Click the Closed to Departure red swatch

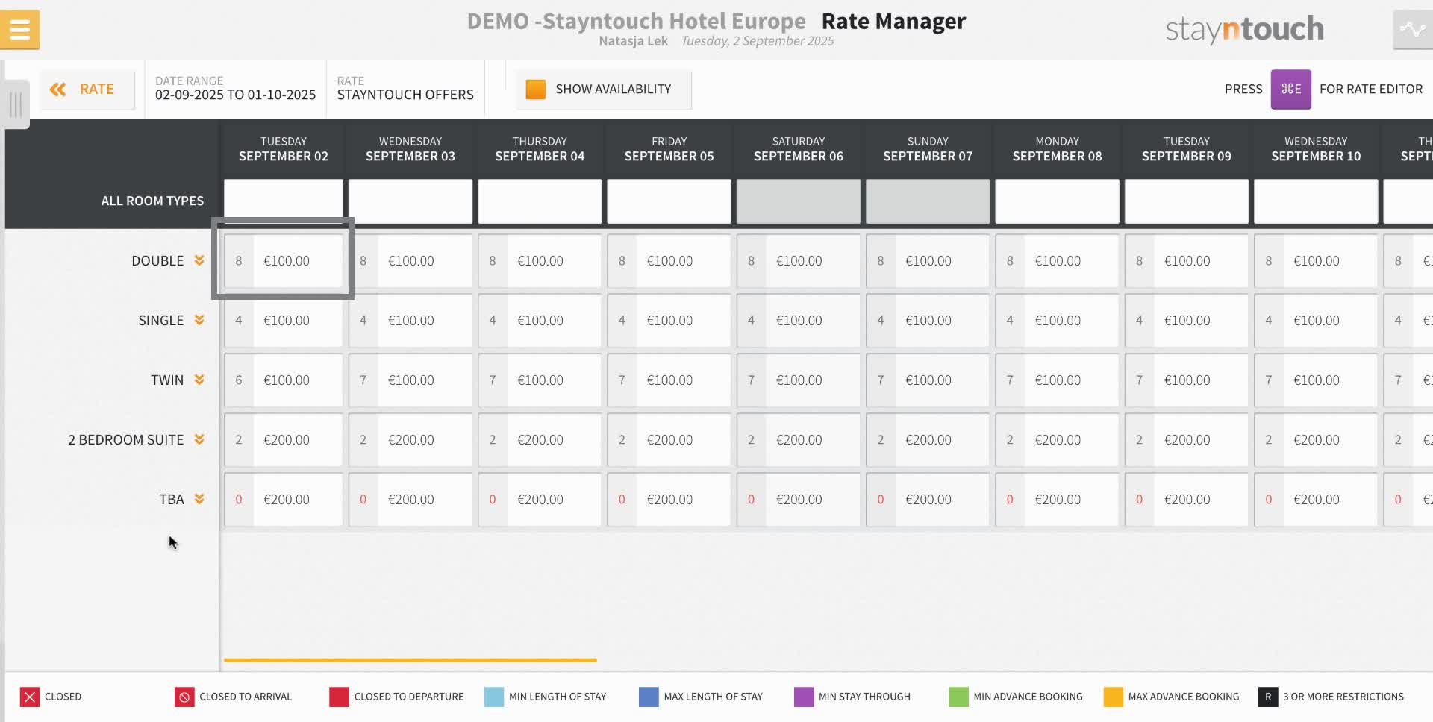pos(339,697)
